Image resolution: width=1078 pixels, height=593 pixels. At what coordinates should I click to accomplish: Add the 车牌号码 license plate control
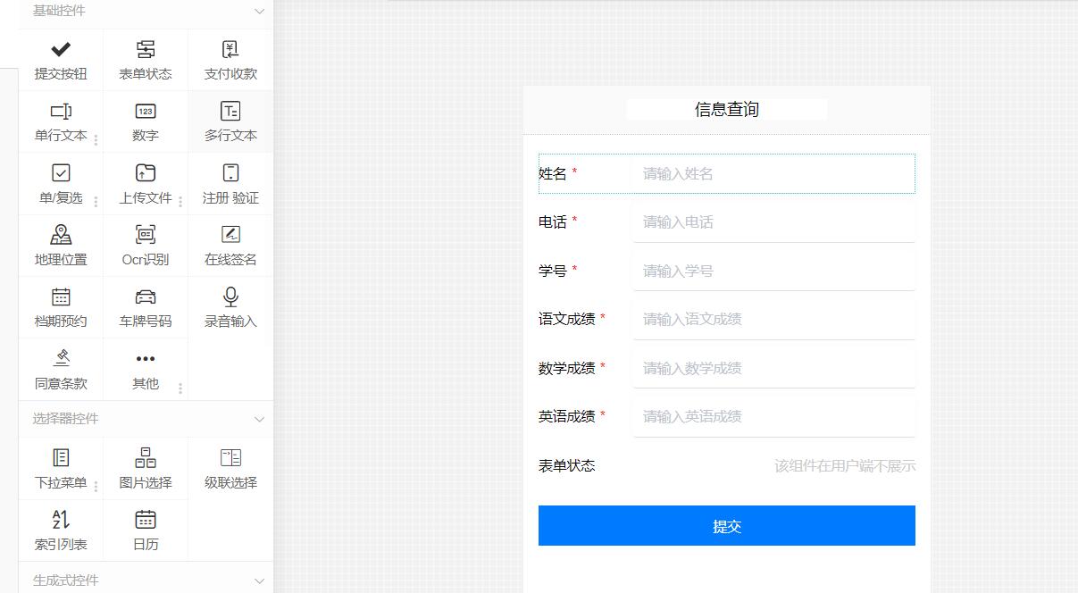pos(146,307)
